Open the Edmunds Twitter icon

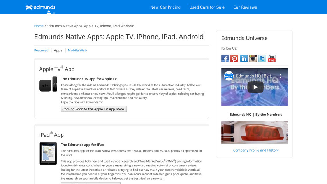click(262, 58)
